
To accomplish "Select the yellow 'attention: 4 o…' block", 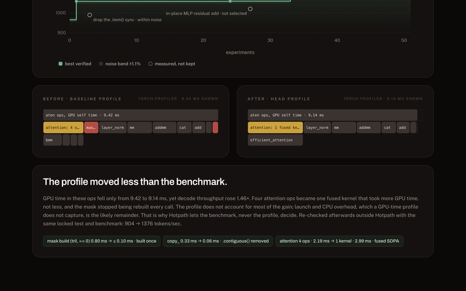I will point(63,128).
